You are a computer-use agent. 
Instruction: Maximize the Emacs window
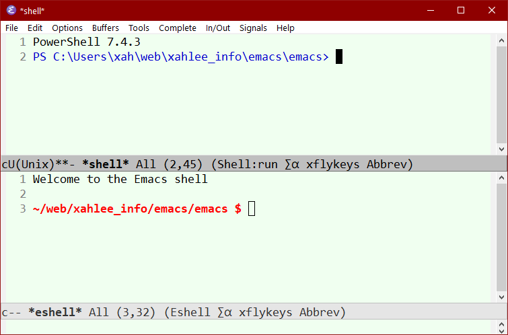(461, 10)
